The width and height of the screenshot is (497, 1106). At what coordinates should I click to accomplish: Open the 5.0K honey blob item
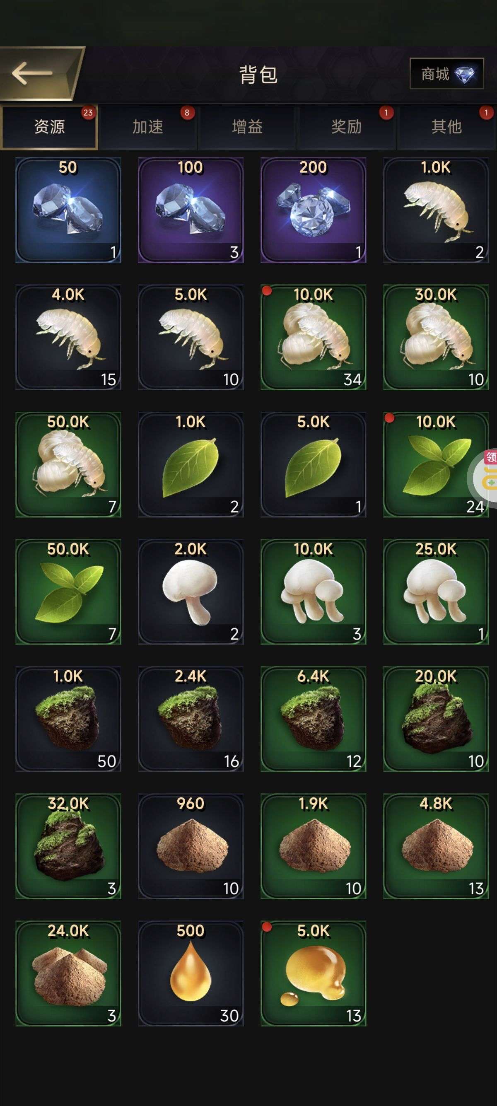pos(313,973)
